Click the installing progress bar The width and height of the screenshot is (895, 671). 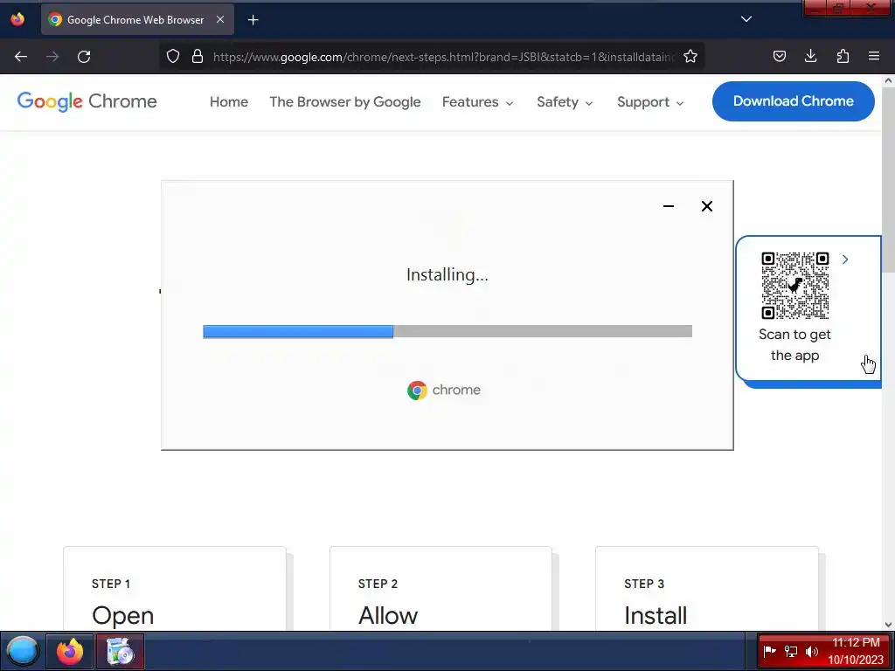(447, 331)
